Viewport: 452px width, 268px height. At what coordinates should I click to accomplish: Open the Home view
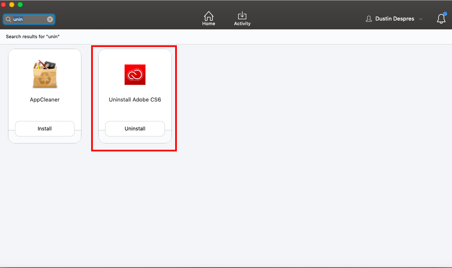(208, 18)
